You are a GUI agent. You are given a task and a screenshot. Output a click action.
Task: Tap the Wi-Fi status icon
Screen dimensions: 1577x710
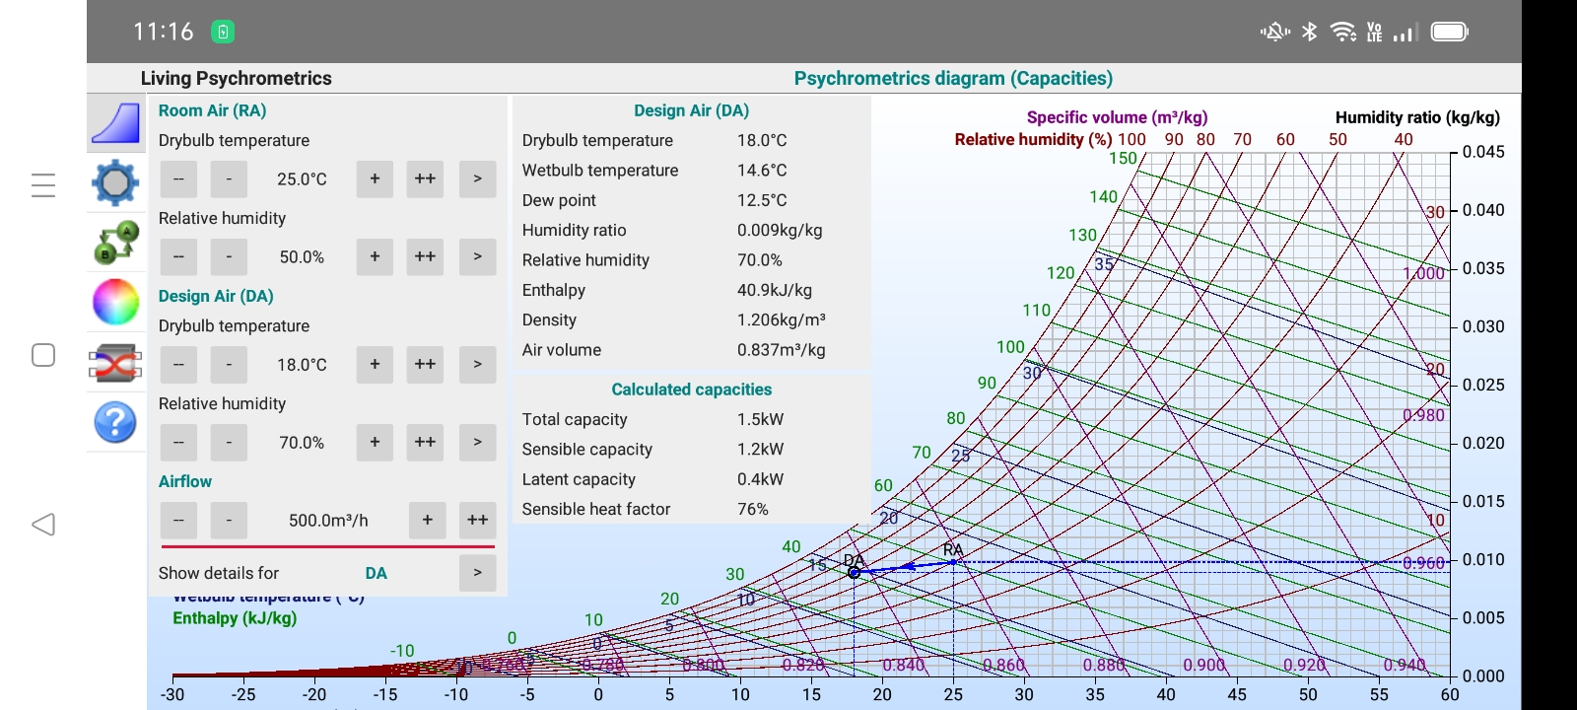[1342, 32]
